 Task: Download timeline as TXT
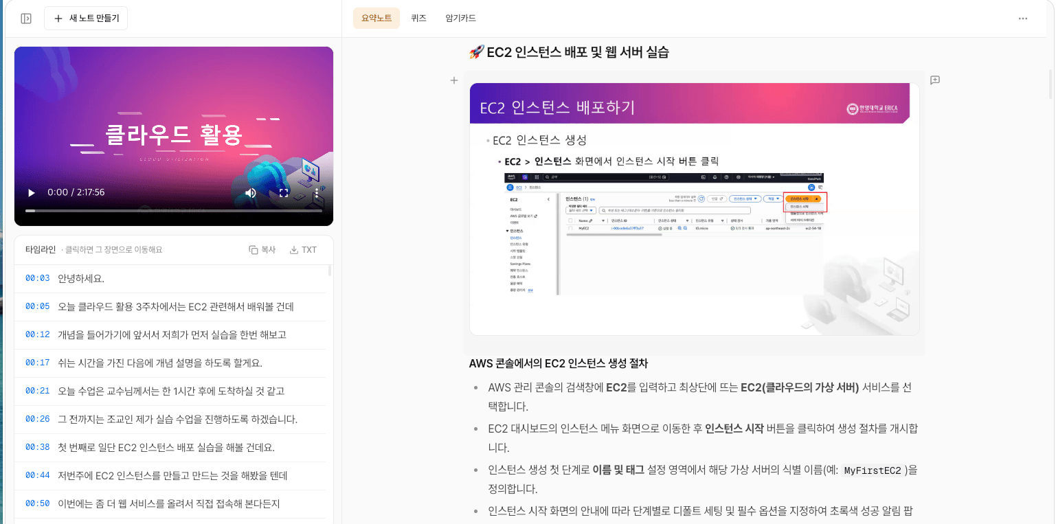point(303,250)
